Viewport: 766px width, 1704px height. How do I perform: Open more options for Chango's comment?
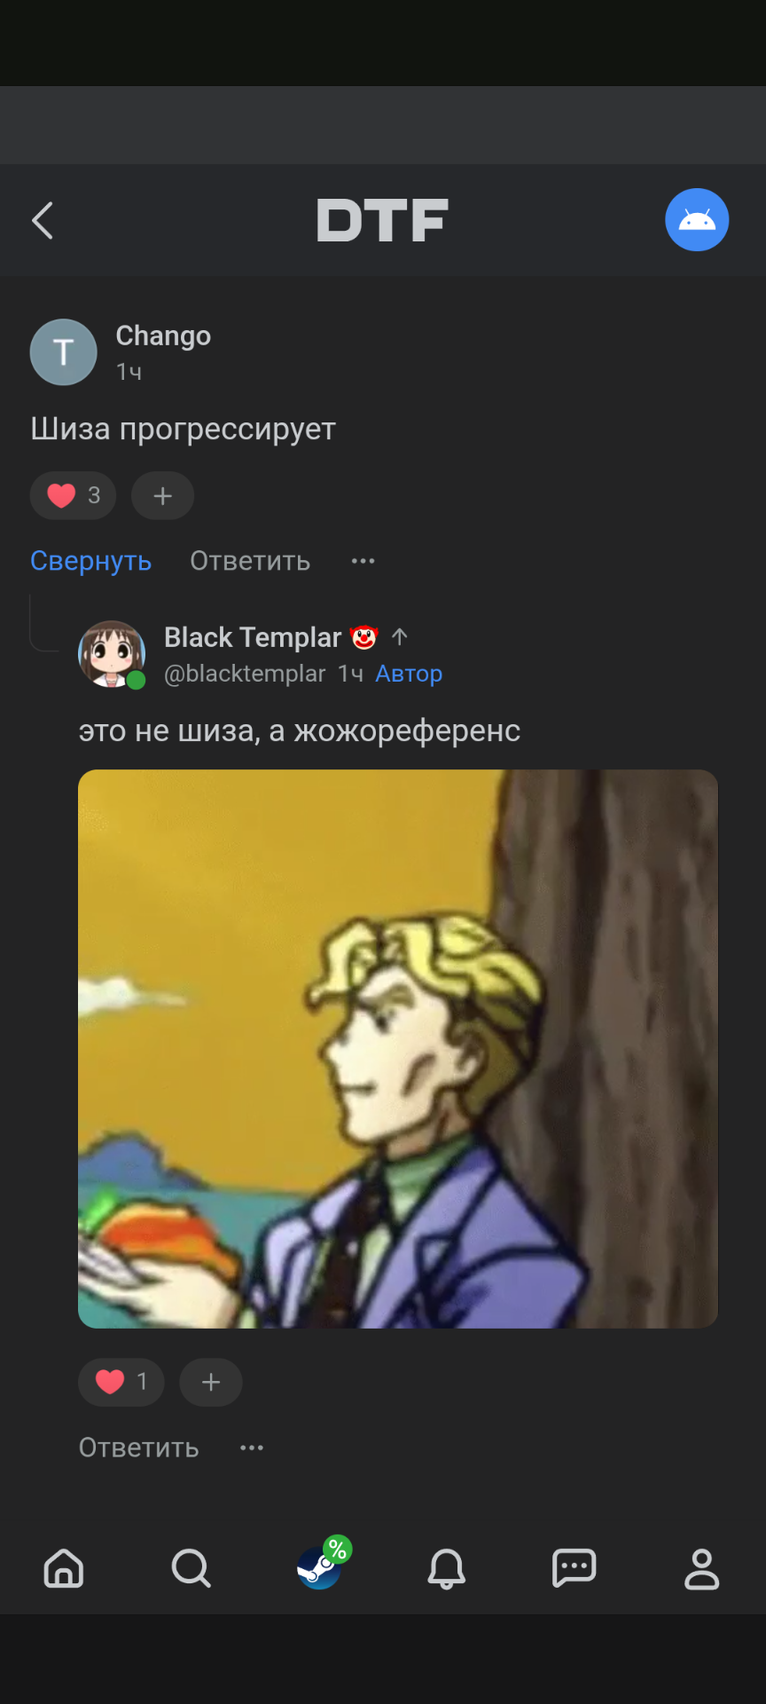[x=363, y=561]
